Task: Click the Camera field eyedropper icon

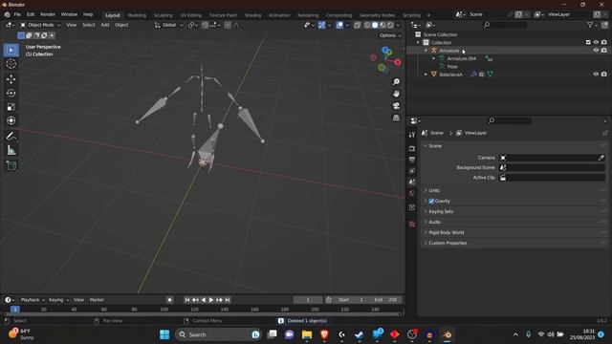Action: 601,158
